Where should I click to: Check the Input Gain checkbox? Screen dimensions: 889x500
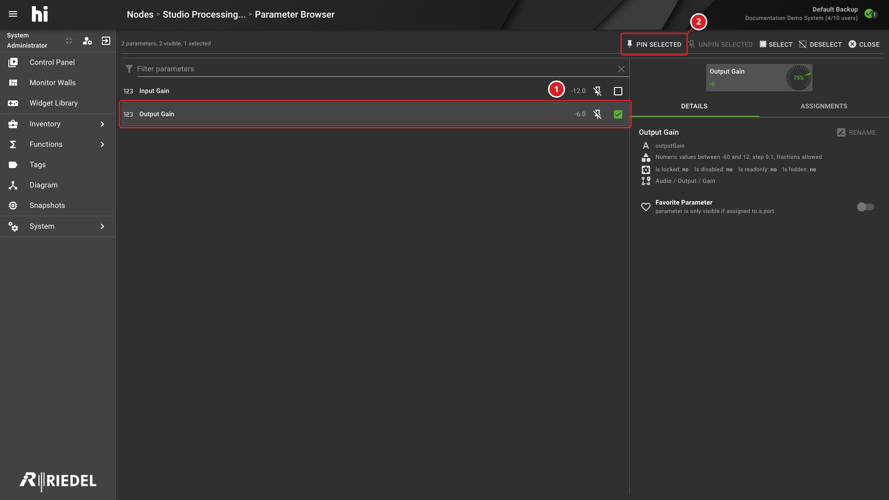[618, 91]
